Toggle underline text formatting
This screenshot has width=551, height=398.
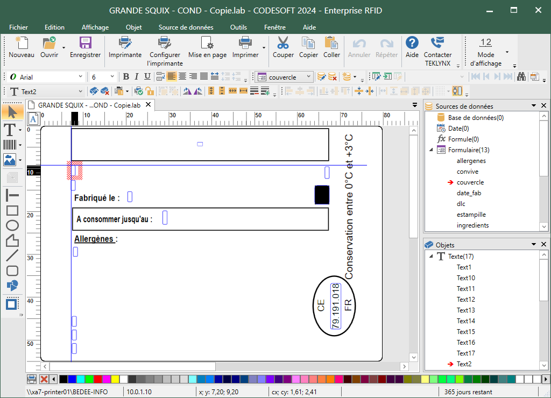pos(147,77)
